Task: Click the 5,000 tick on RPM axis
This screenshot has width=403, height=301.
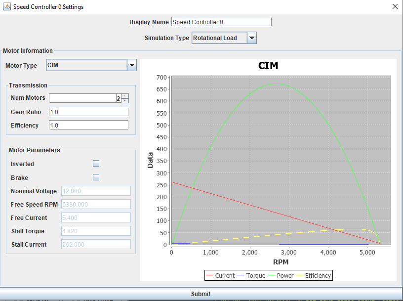Action: tap(367, 253)
